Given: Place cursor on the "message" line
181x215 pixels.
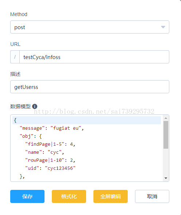Looking at the screenshot, I should point(86,128).
